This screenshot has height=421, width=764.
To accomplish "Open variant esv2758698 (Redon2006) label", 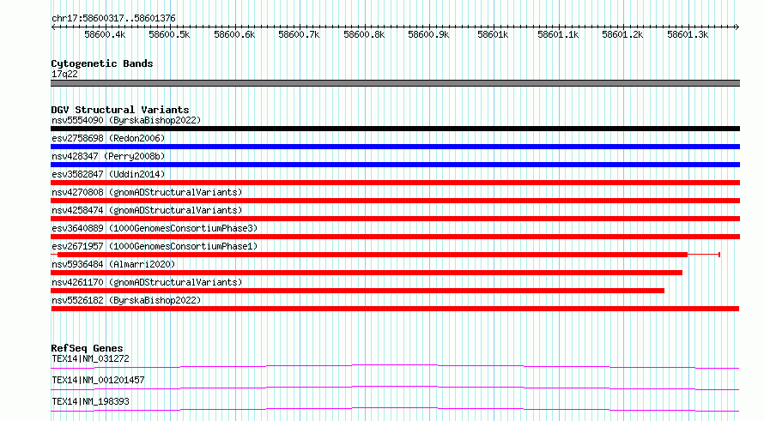I will tap(108, 138).
